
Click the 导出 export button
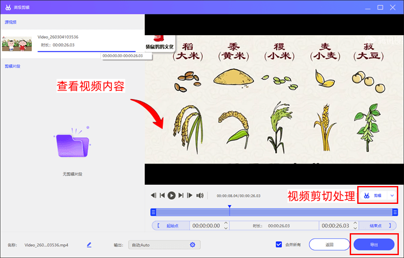374,244
